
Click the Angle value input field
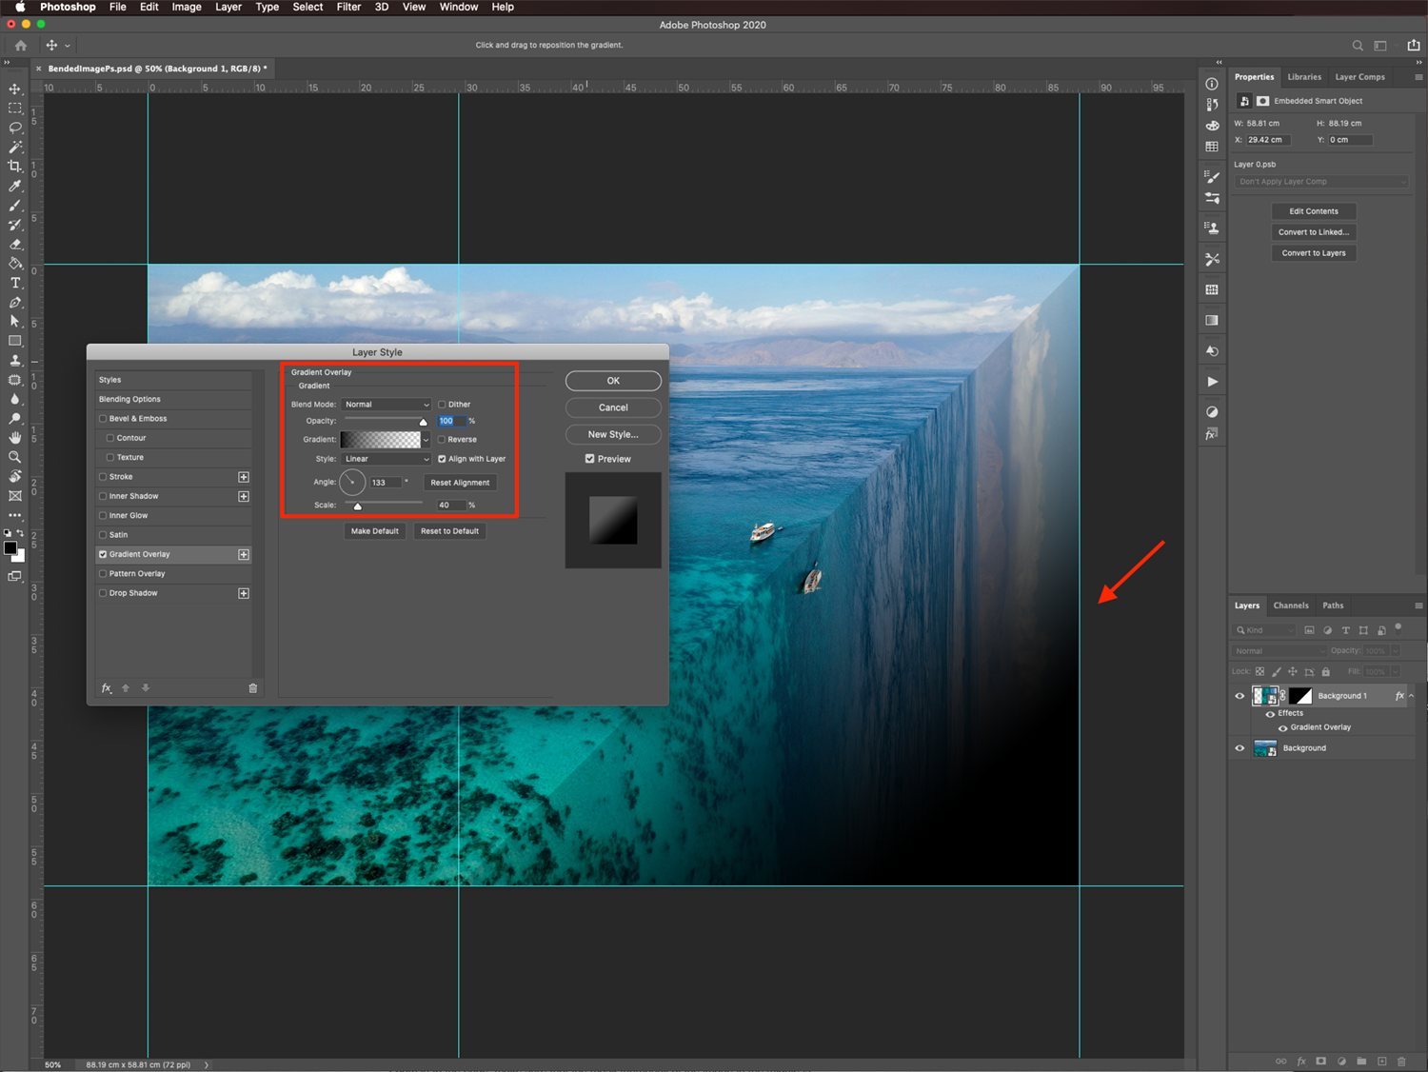coord(385,483)
